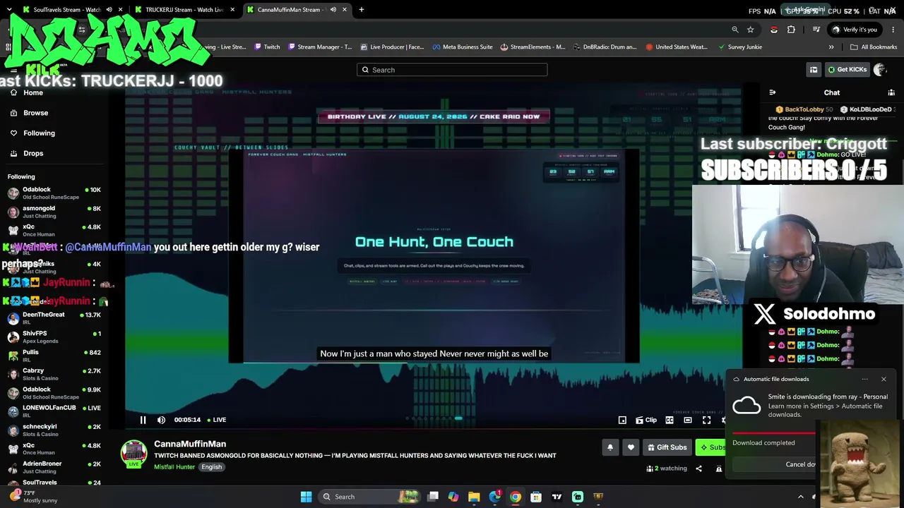
Task: Mute the SoulTravels tab audio icon
Action: click(109, 10)
